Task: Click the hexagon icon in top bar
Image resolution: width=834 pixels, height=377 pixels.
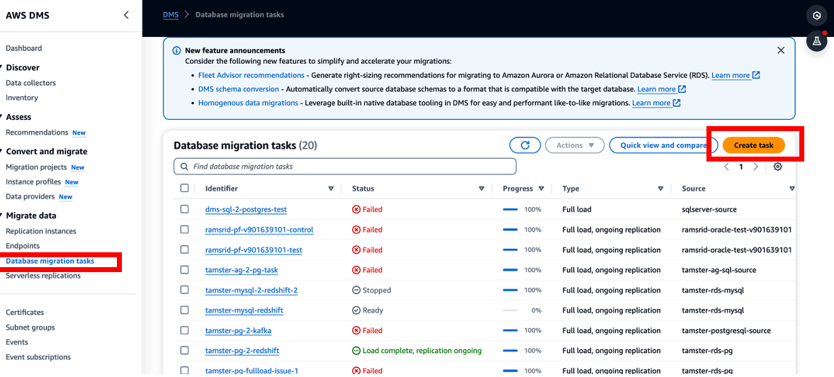Action: point(816,16)
